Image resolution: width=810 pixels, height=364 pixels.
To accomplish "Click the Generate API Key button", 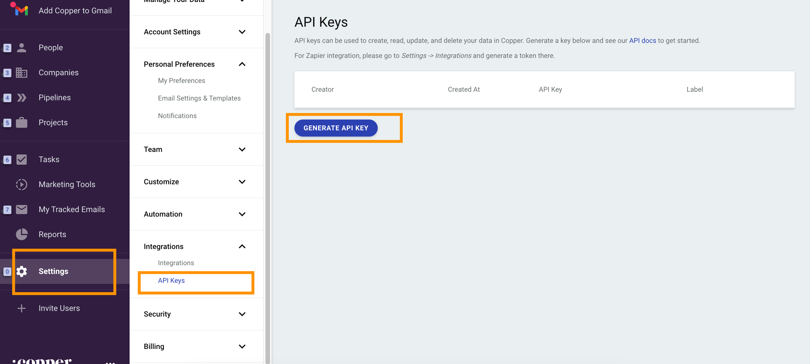I will point(336,127).
